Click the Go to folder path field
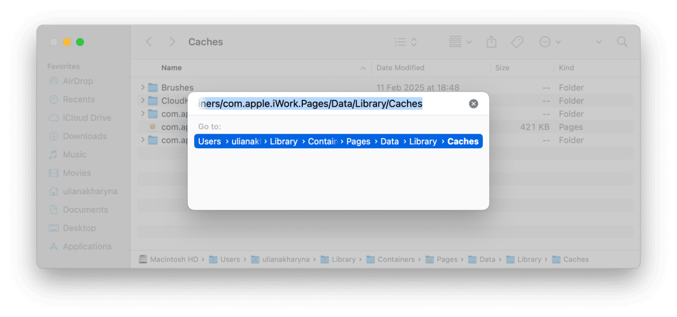677x317 pixels. (x=328, y=104)
